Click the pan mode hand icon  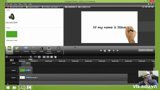click(146, 7)
